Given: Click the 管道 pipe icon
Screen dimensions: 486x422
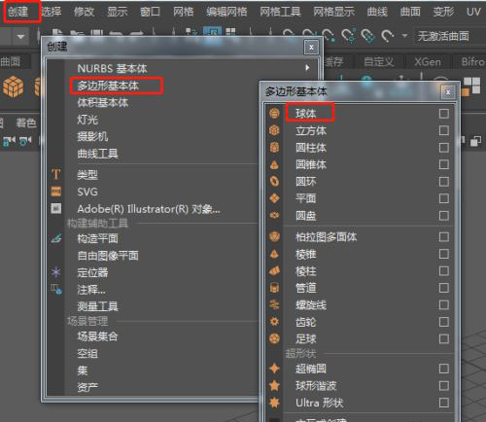Looking at the screenshot, I should coord(274,288).
